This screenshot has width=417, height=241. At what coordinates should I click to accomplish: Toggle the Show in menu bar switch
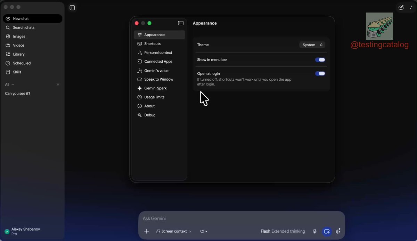pos(320,60)
